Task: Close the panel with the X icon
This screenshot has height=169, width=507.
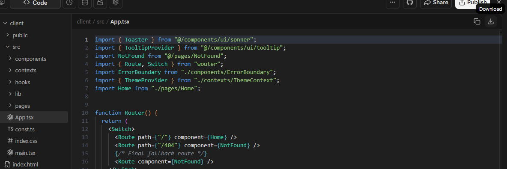Action: click(x=498, y=2)
